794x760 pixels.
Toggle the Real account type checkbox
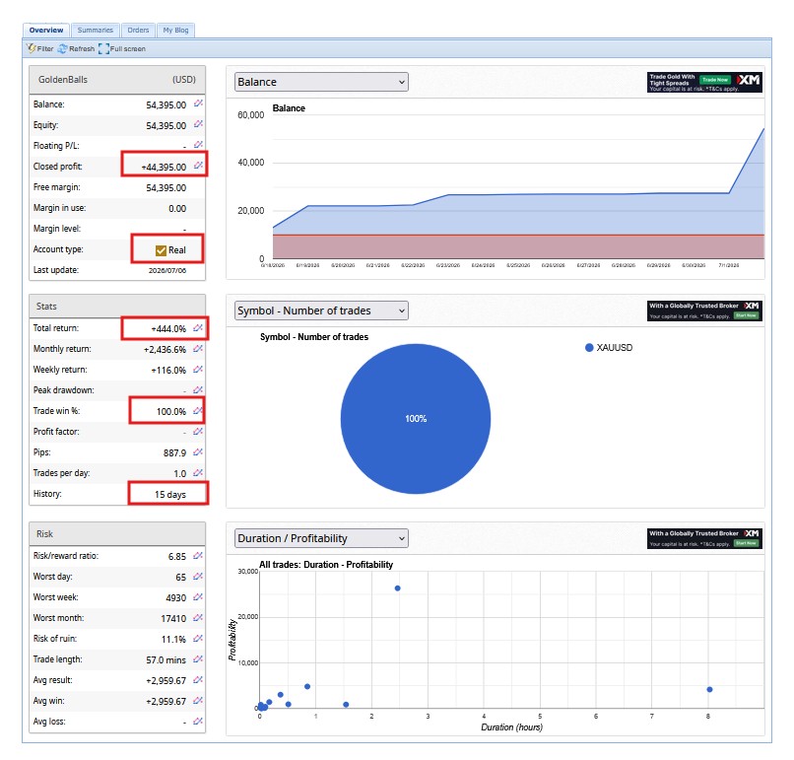click(x=161, y=250)
